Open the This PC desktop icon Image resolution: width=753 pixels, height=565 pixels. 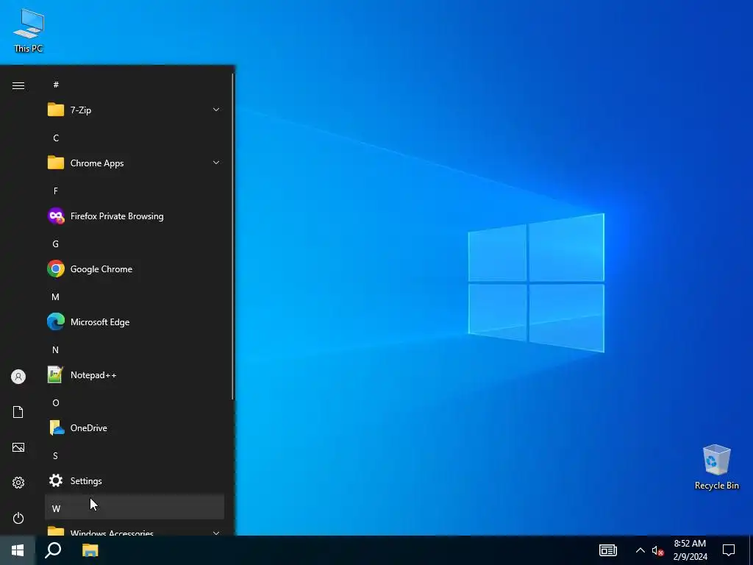click(x=29, y=31)
